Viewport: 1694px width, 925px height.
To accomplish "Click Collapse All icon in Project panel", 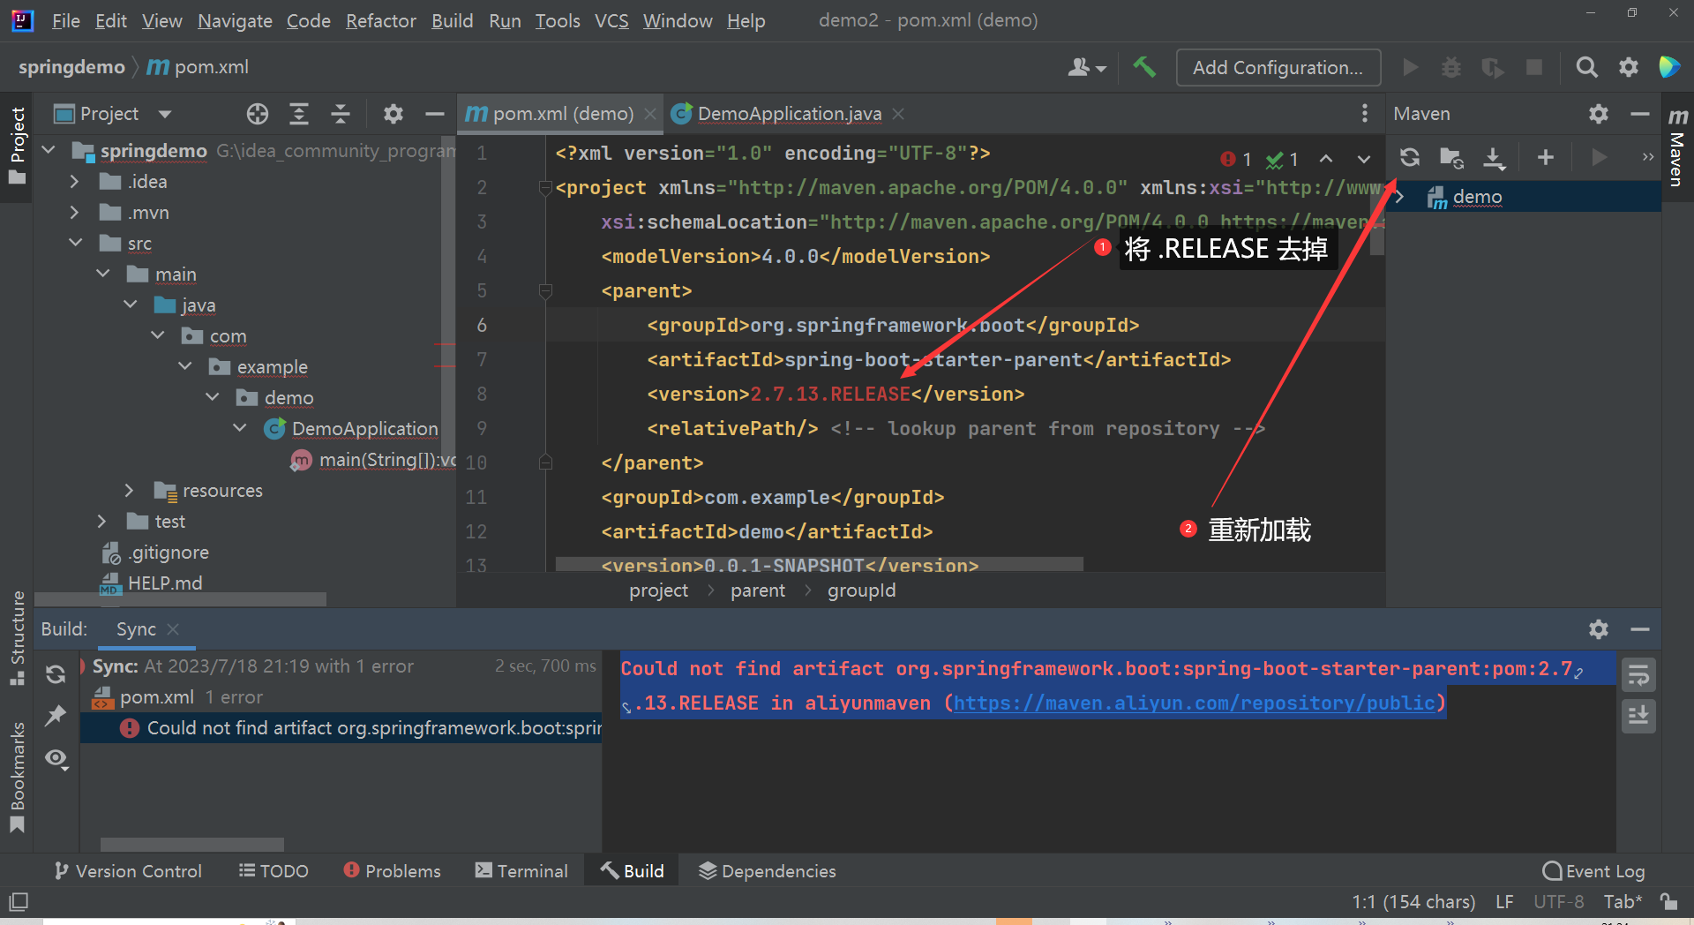I will coord(341,114).
